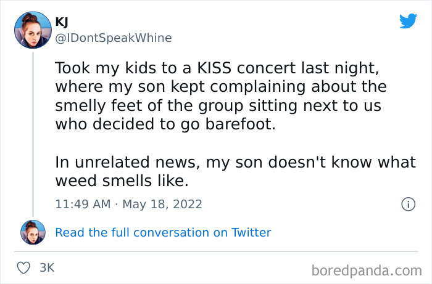
Task: Read the full conversation on Twitter
Action: pos(163,232)
